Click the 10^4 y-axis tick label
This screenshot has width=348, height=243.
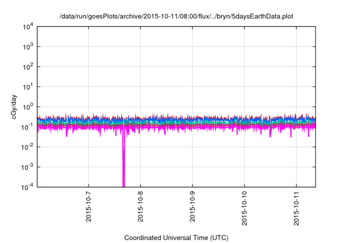(28, 27)
